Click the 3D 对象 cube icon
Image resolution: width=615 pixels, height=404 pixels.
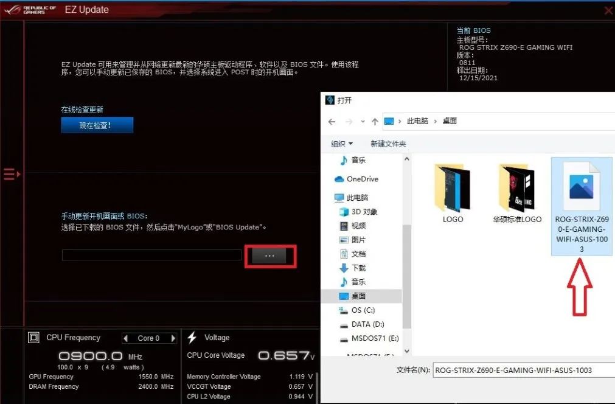tap(344, 212)
